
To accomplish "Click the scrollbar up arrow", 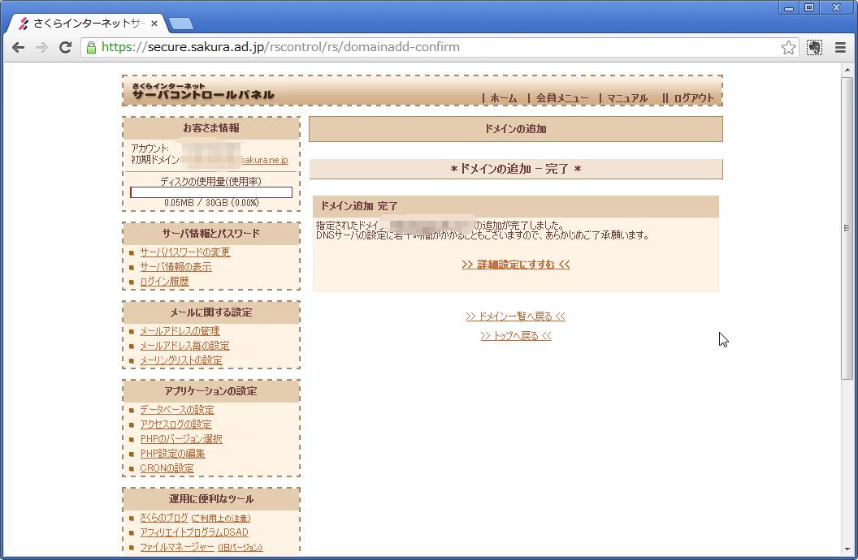I will [x=847, y=70].
